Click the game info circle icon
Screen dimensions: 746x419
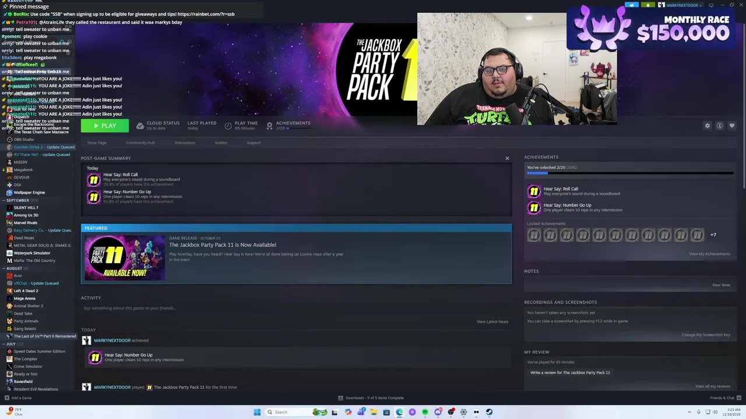click(x=720, y=126)
